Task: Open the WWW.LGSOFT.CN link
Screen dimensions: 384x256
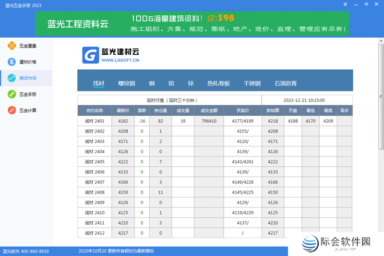Action: point(120,60)
